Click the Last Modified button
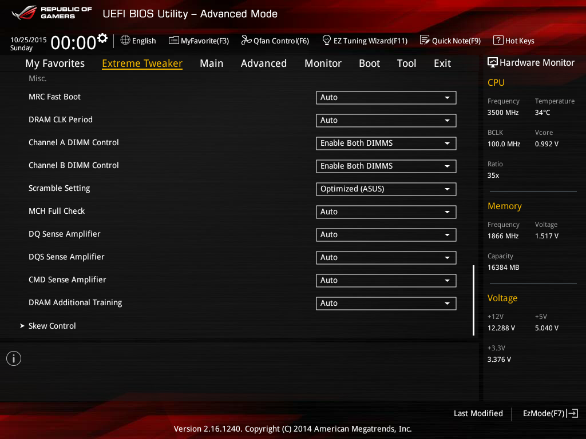This screenshot has height=439, width=586. point(478,413)
